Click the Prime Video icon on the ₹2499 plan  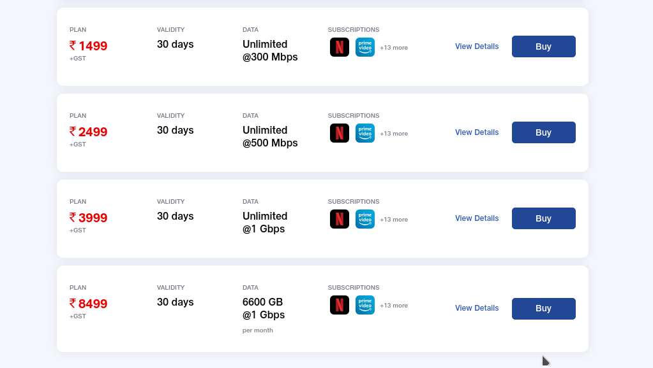click(x=365, y=133)
